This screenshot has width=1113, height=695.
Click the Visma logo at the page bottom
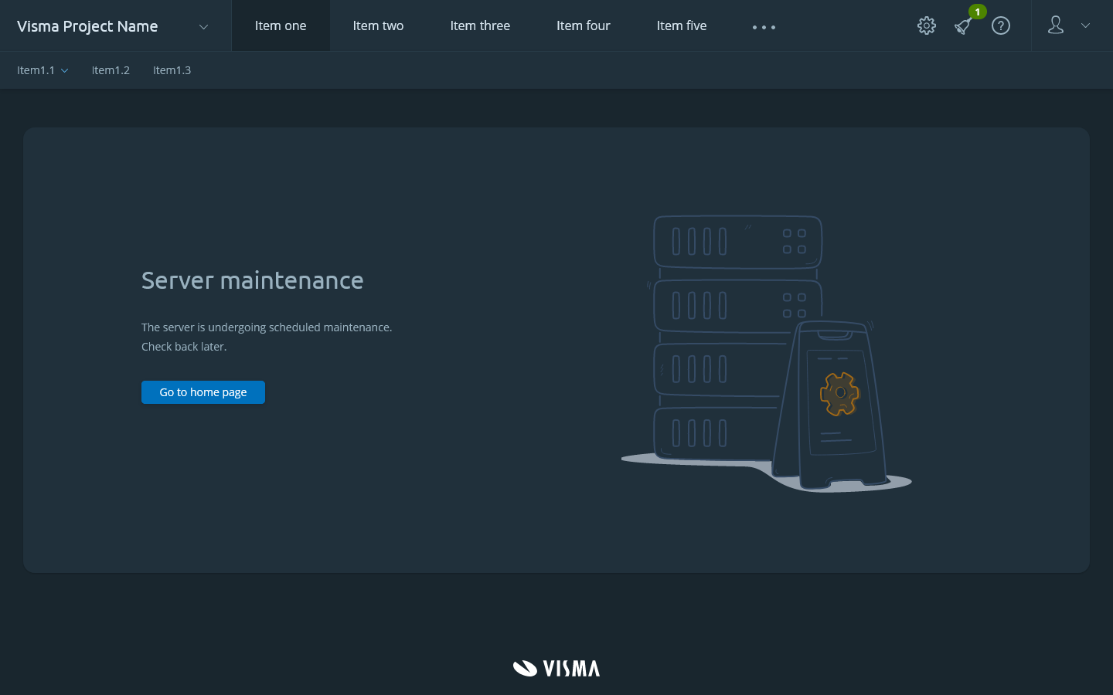click(x=556, y=668)
